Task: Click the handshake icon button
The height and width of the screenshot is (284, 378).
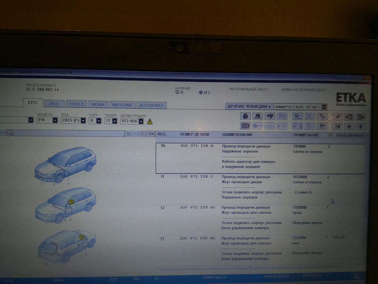Action: coord(270,117)
